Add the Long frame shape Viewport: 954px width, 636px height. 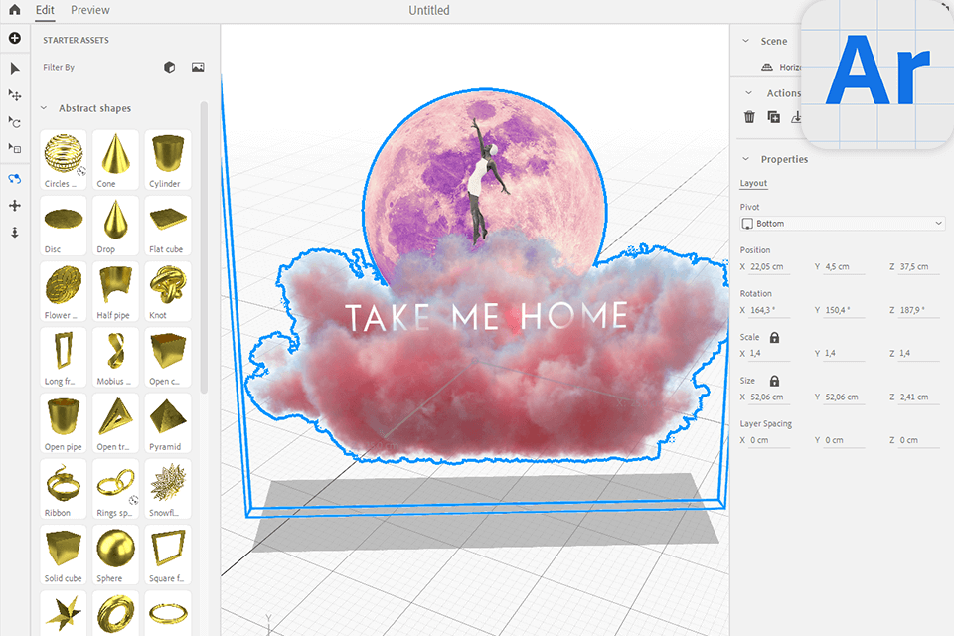click(64, 357)
